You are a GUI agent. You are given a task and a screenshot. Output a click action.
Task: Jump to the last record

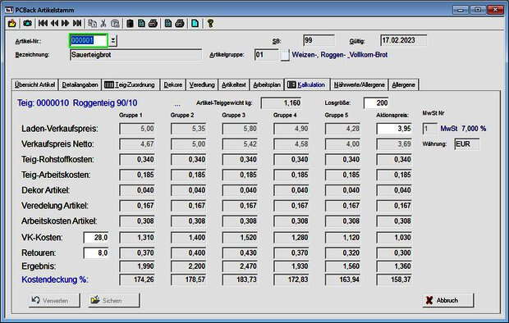[x=77, y=23]
